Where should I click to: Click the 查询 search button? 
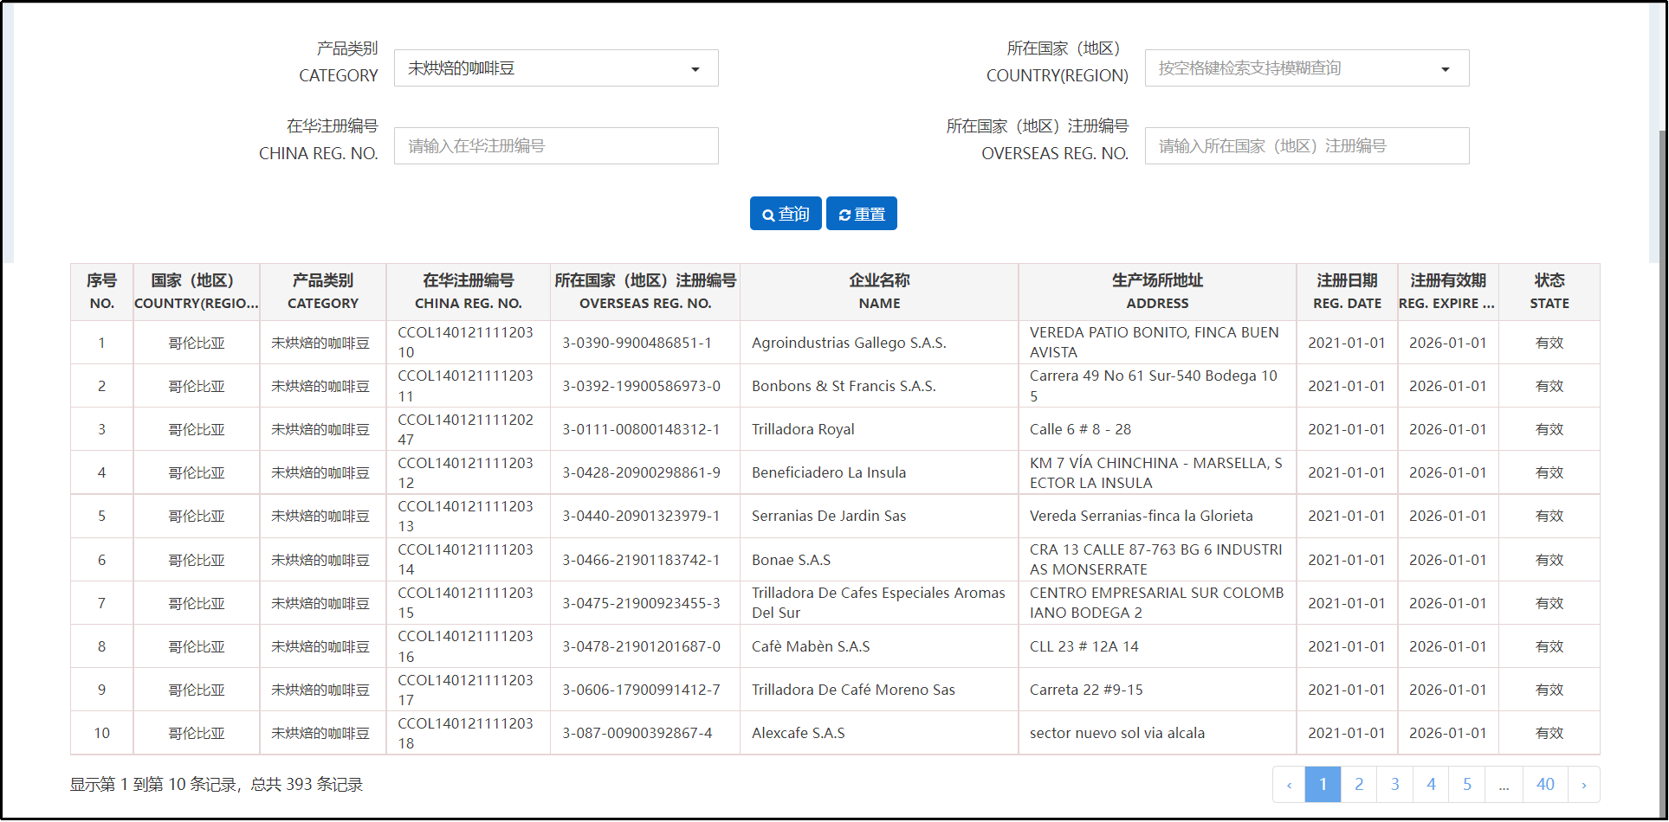(786, 214)
